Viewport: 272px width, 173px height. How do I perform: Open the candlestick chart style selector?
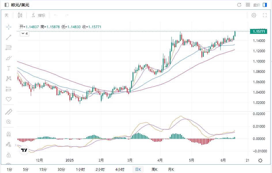pos(20,15)
